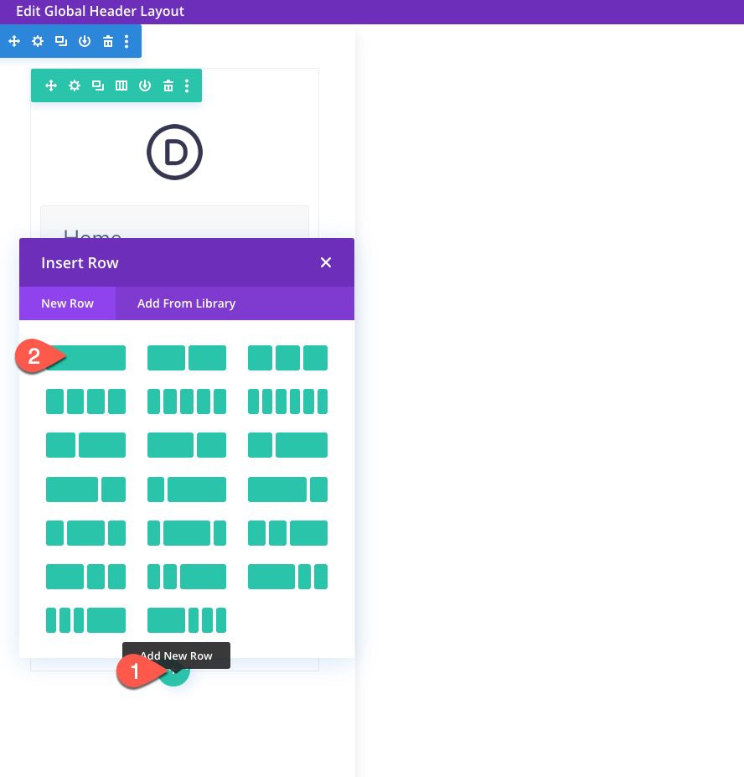Save the row to the library
The image size is (744, 777).
(145, 85)
